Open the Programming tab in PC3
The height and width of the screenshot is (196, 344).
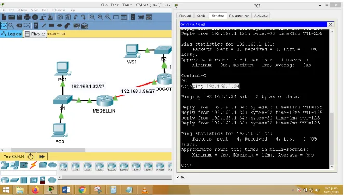(239, 16)
